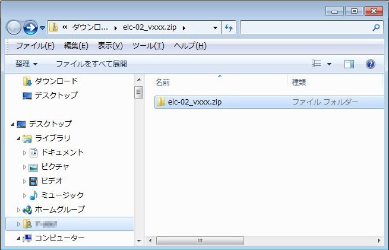Image resolution: width=389 pixels, height=250 pixels.
Task: Click the Forward navigation arrow button
Action: tap(30, 27)
